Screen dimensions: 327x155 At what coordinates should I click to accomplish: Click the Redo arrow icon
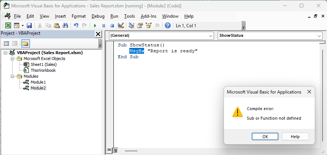pyautogui.click(x=84, y=25)
